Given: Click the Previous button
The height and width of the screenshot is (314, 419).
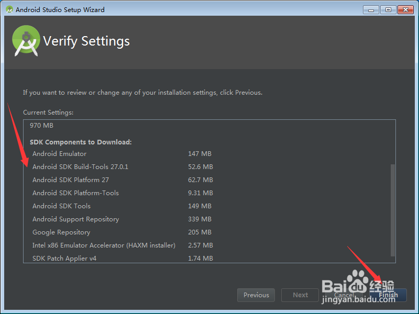Looking at the screenshot, I should [x=256, y=295].
